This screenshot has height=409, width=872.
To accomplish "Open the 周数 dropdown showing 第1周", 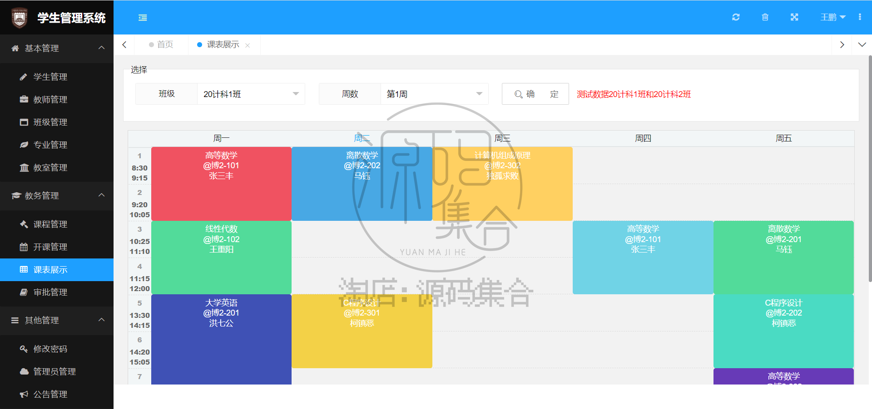I will (435, 94).
